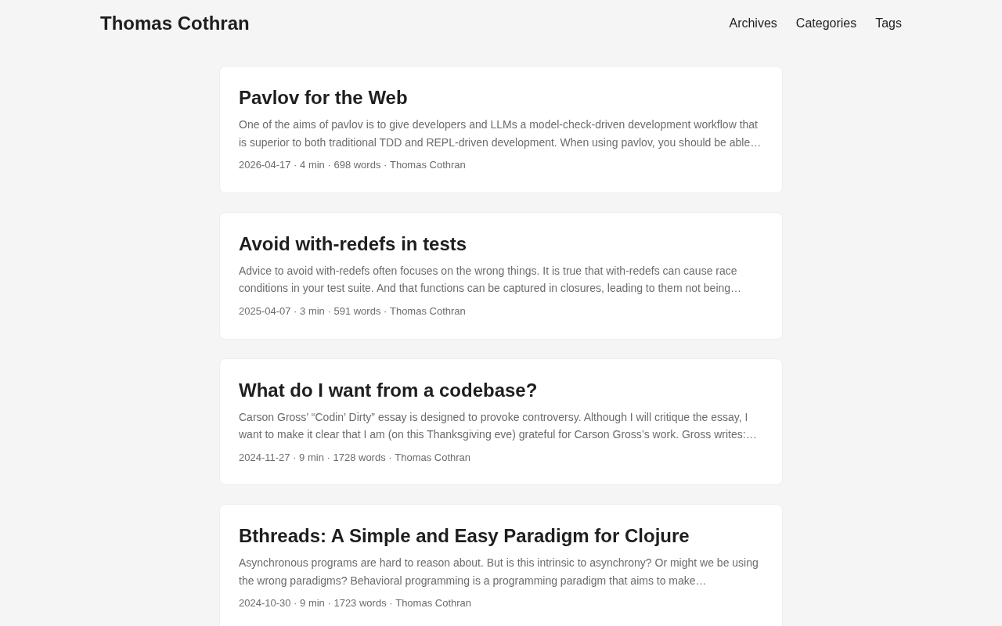This screenshot has height=626, width=1002.
Task: Open the Tags navigation link
Action: (x=888, y=23)
